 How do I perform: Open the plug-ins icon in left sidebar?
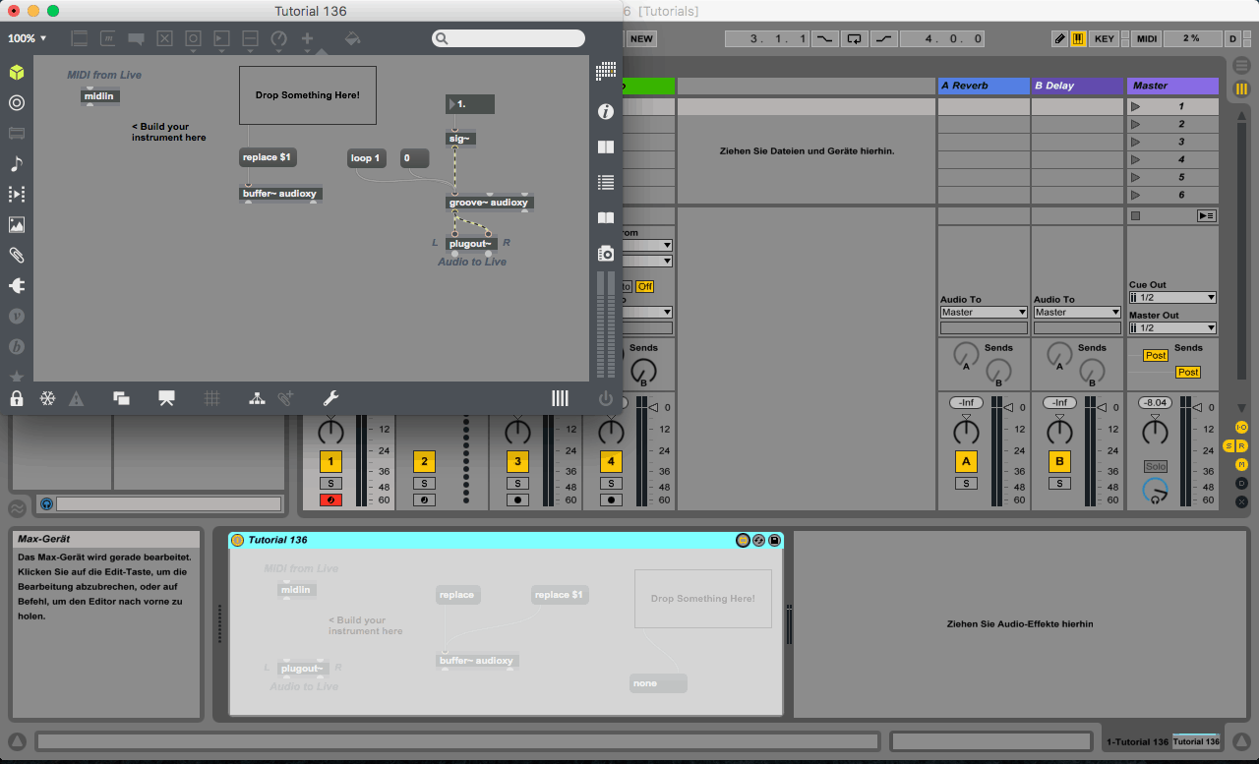tap(17, 286)
